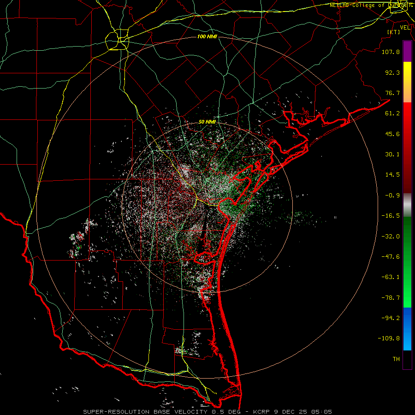Click the 107.8 scale value
The width and height of the screenshot is (415, 415).
tap(391, 52)
